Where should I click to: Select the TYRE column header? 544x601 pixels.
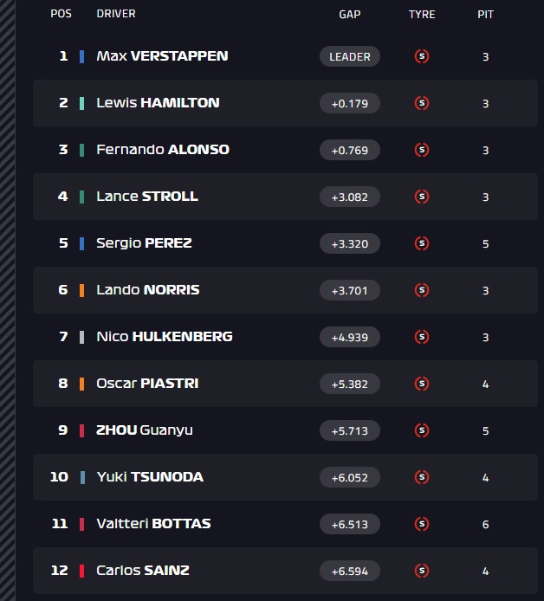point(422,15)
